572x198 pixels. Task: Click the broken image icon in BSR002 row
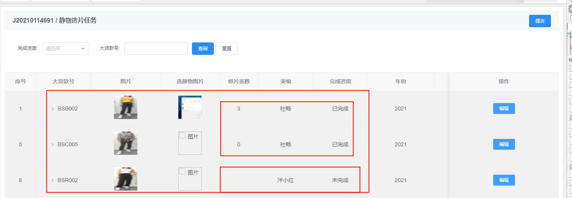pos(182,172)
